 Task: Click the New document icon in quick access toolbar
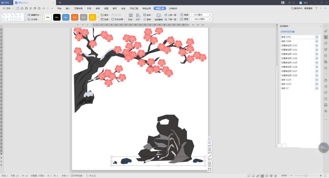(18, 9)
